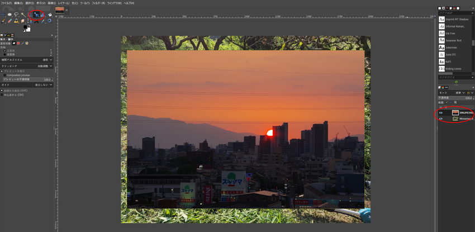
Task: Open ヘルプ menu
Action: point(129,3)
